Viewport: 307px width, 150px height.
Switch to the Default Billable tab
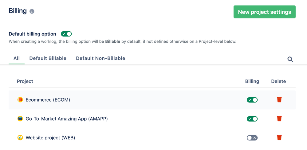pos(48,58)
